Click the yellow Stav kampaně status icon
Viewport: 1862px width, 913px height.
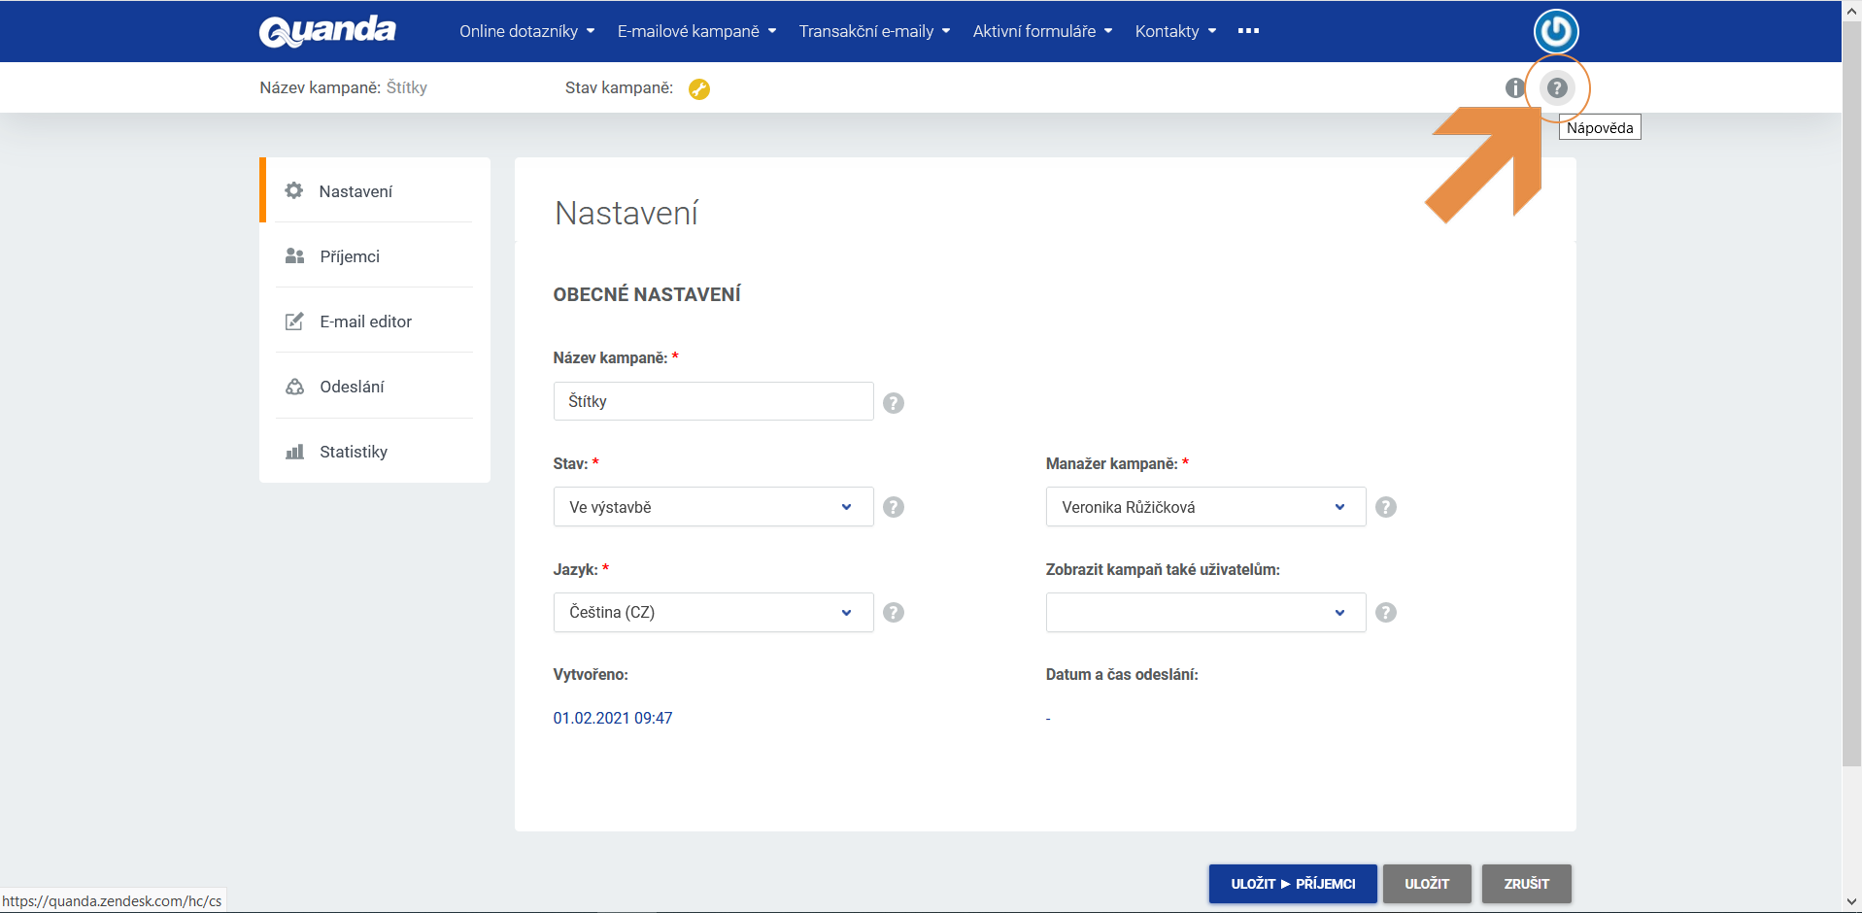tap(699, 88)
